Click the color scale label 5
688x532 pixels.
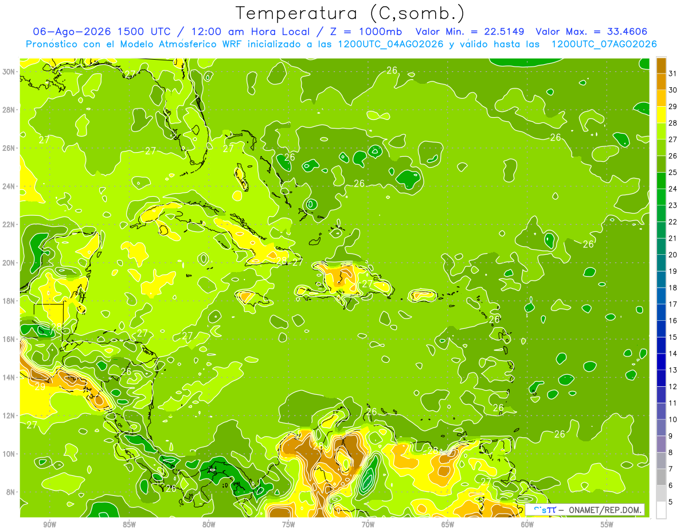671,502
